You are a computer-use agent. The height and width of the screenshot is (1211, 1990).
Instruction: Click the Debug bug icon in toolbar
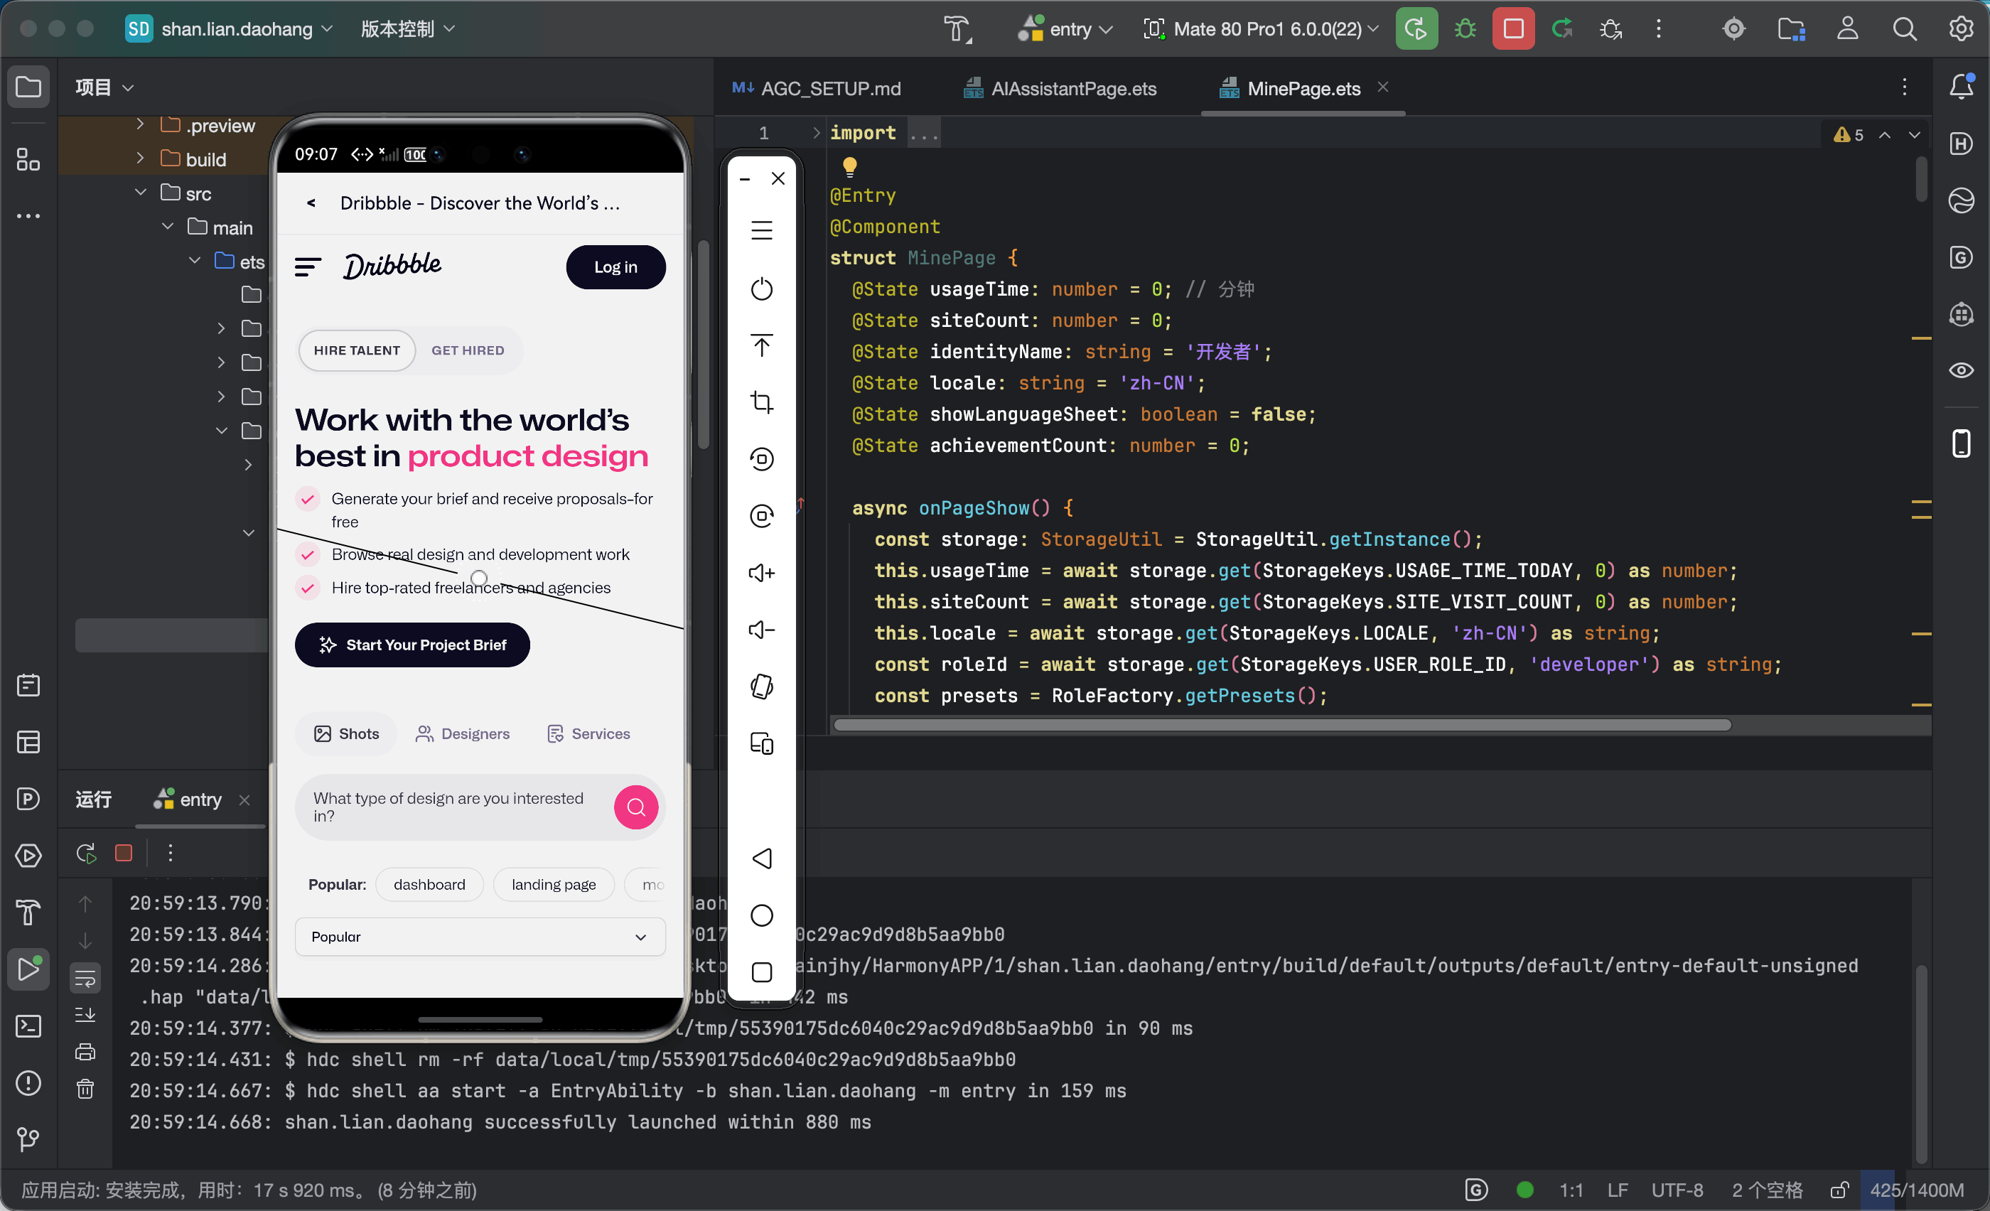(x=1465, y=29)
